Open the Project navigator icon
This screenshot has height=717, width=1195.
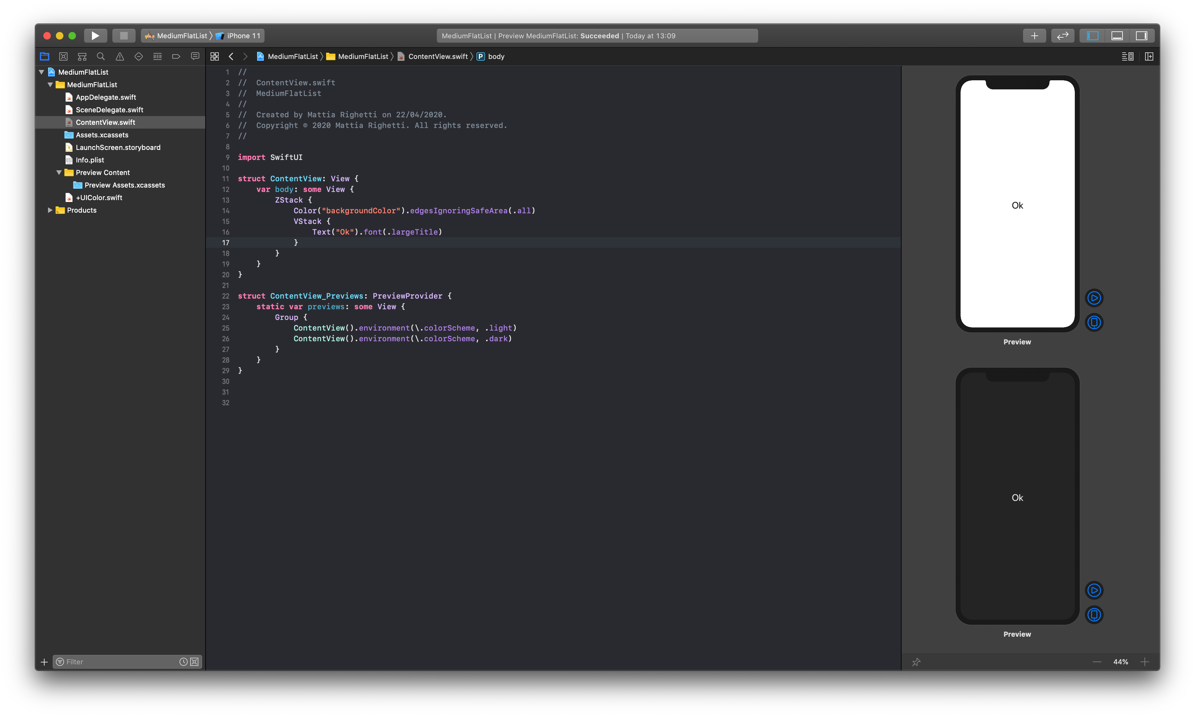click(x=44, y=56)
